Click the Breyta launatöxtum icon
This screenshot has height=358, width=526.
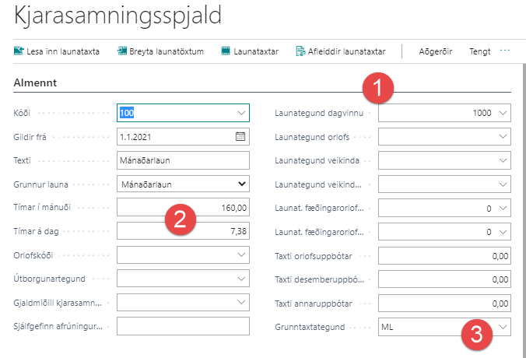pos(122,52)
